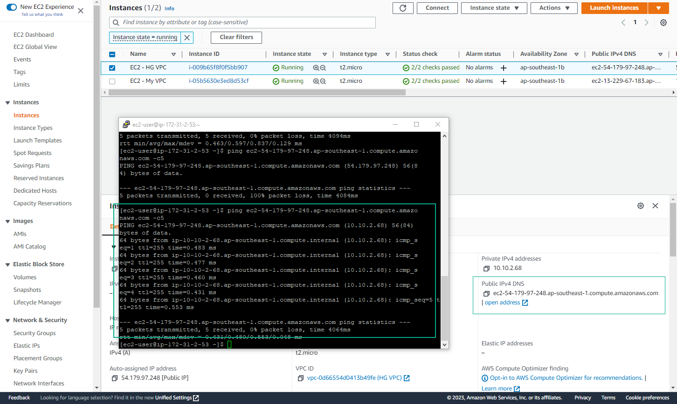This screenshot has width=677, height=404.
Task: Close the New EC2 Experience banner
Action: point(81,10)
